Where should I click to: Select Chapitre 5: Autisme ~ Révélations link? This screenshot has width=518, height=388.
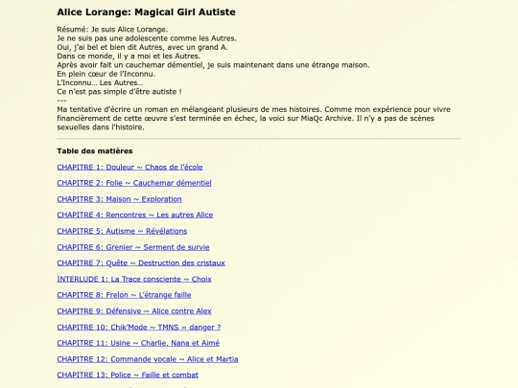pos(122,231)
